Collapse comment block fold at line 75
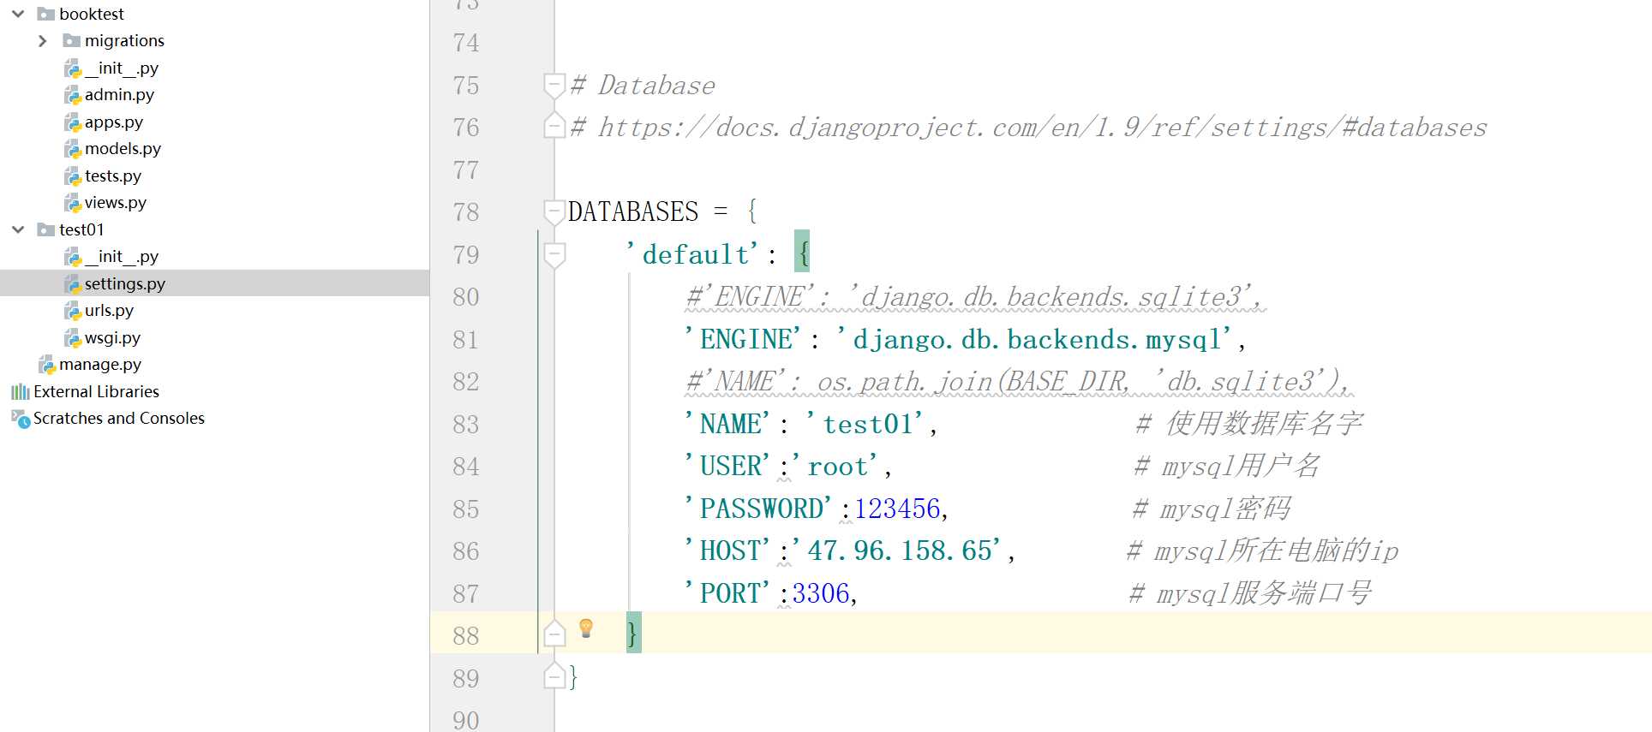 554,85
